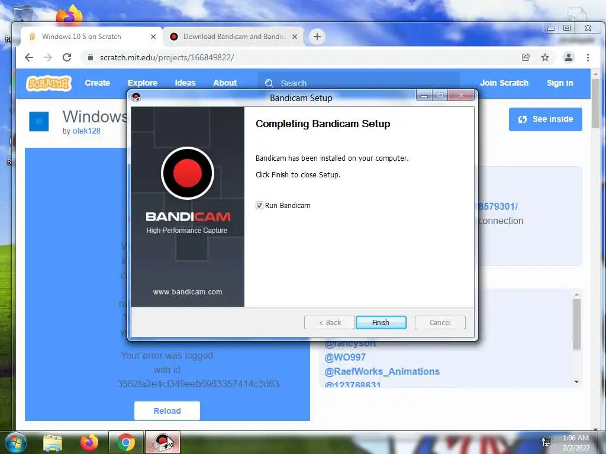Open a new Chrome tab
Viewport: 606px width, 454px height.
317,37
